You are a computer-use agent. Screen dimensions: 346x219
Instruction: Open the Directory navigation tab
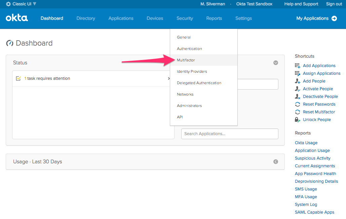click(86, 18)
